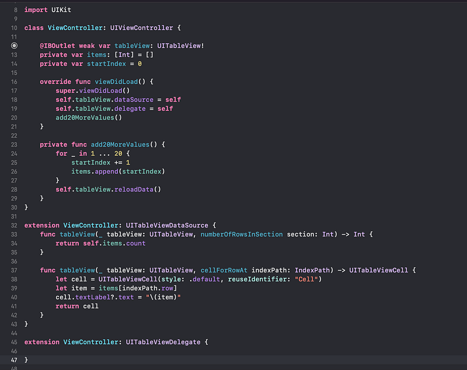Click the items variable name on line 13

point(96,55)
